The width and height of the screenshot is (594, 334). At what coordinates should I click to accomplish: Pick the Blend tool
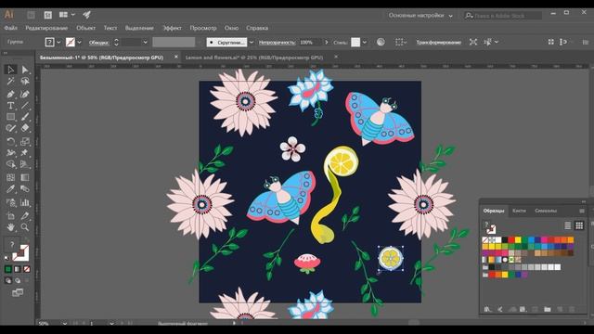[25, 189]
